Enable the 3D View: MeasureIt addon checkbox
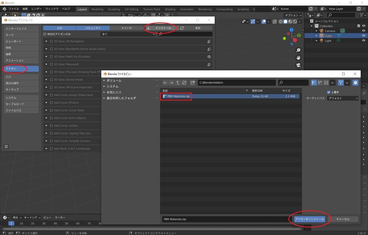This screenshot has width=368, height=235. [52, 64]
